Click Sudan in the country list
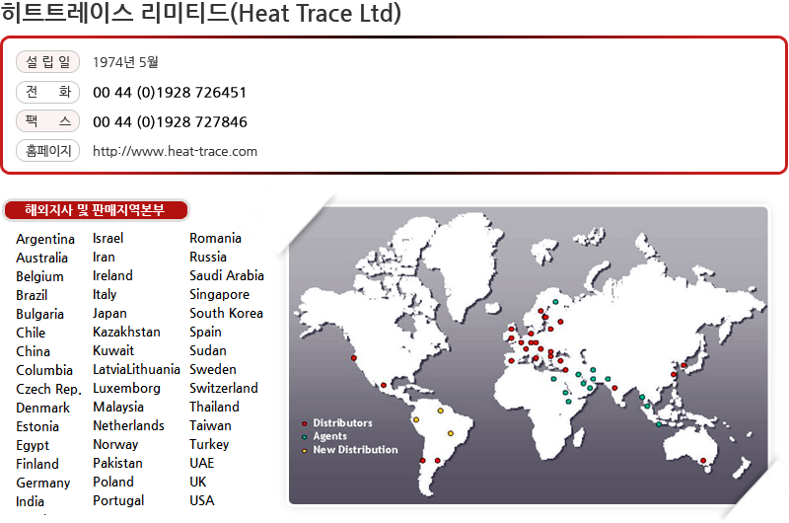789x523 pixels. click(208, 350)
